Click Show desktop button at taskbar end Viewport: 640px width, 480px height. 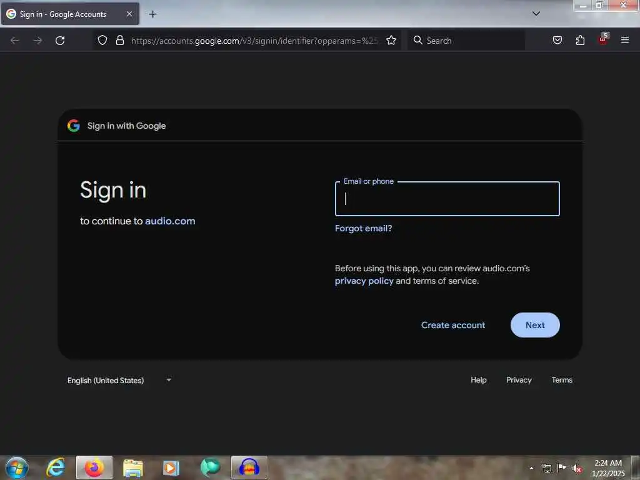(636, 467)
